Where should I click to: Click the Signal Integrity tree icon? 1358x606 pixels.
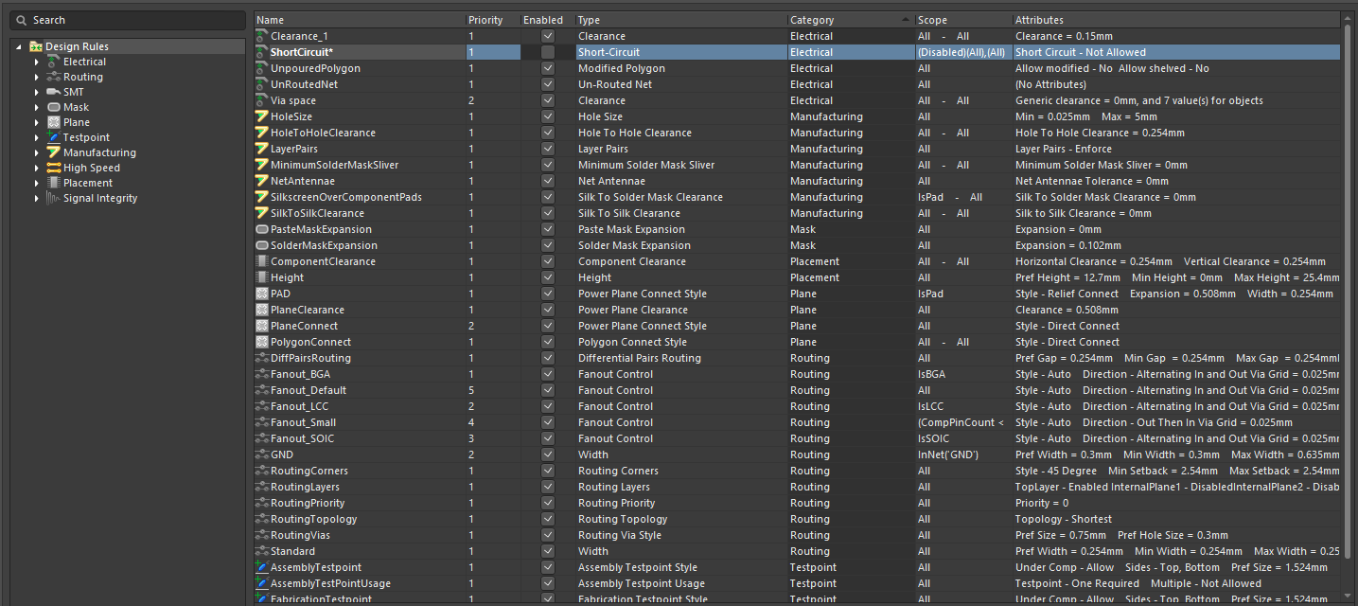(54, 198)
